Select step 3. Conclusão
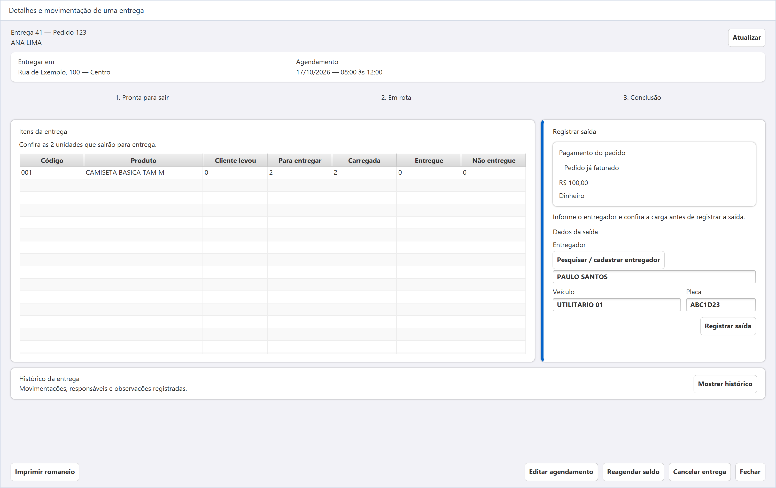Viewport: 776px width, 488px height. (642, 98)
